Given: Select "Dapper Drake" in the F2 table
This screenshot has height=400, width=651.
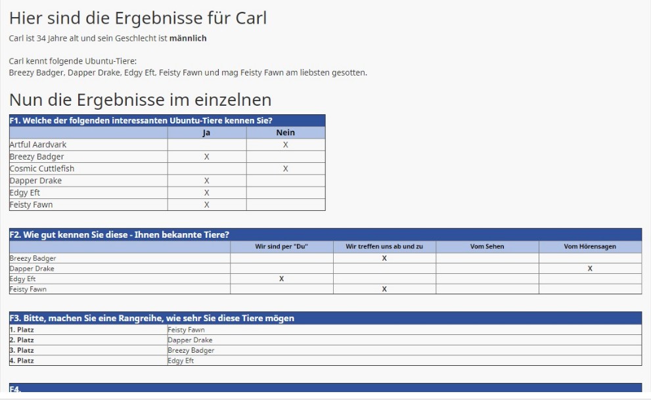Looking at the screenshot, I should (32, 269).
